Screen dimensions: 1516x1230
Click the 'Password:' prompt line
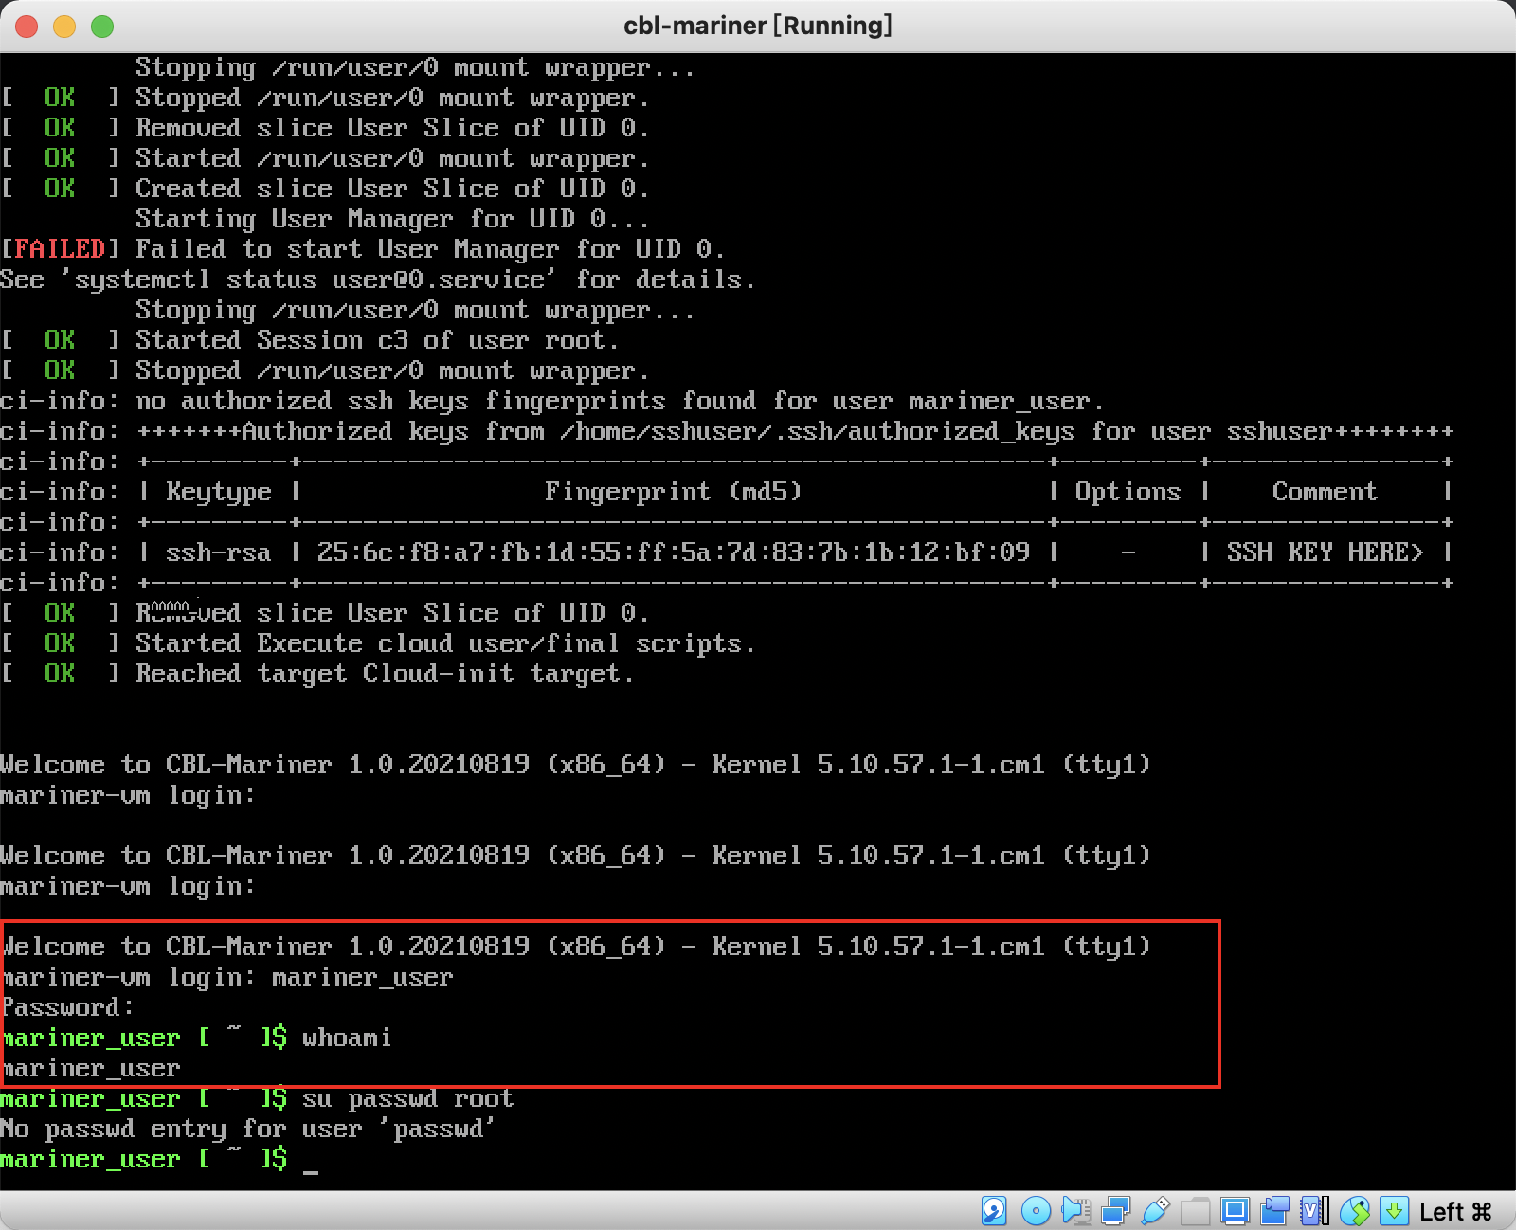click(x=67, y=1007)
